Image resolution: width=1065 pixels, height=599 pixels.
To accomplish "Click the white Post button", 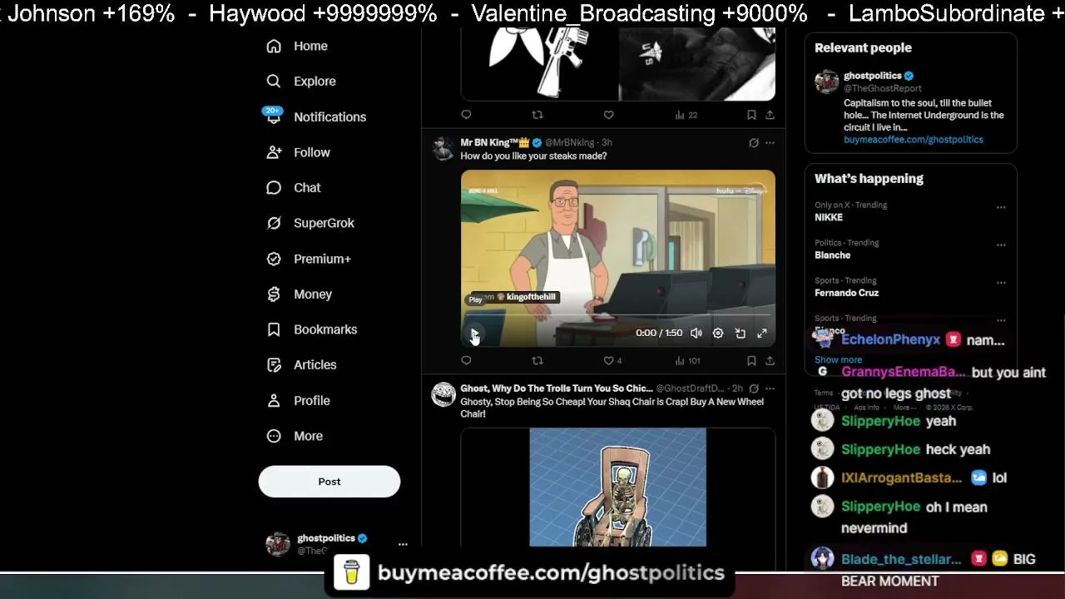I will (x=329, y=482).
